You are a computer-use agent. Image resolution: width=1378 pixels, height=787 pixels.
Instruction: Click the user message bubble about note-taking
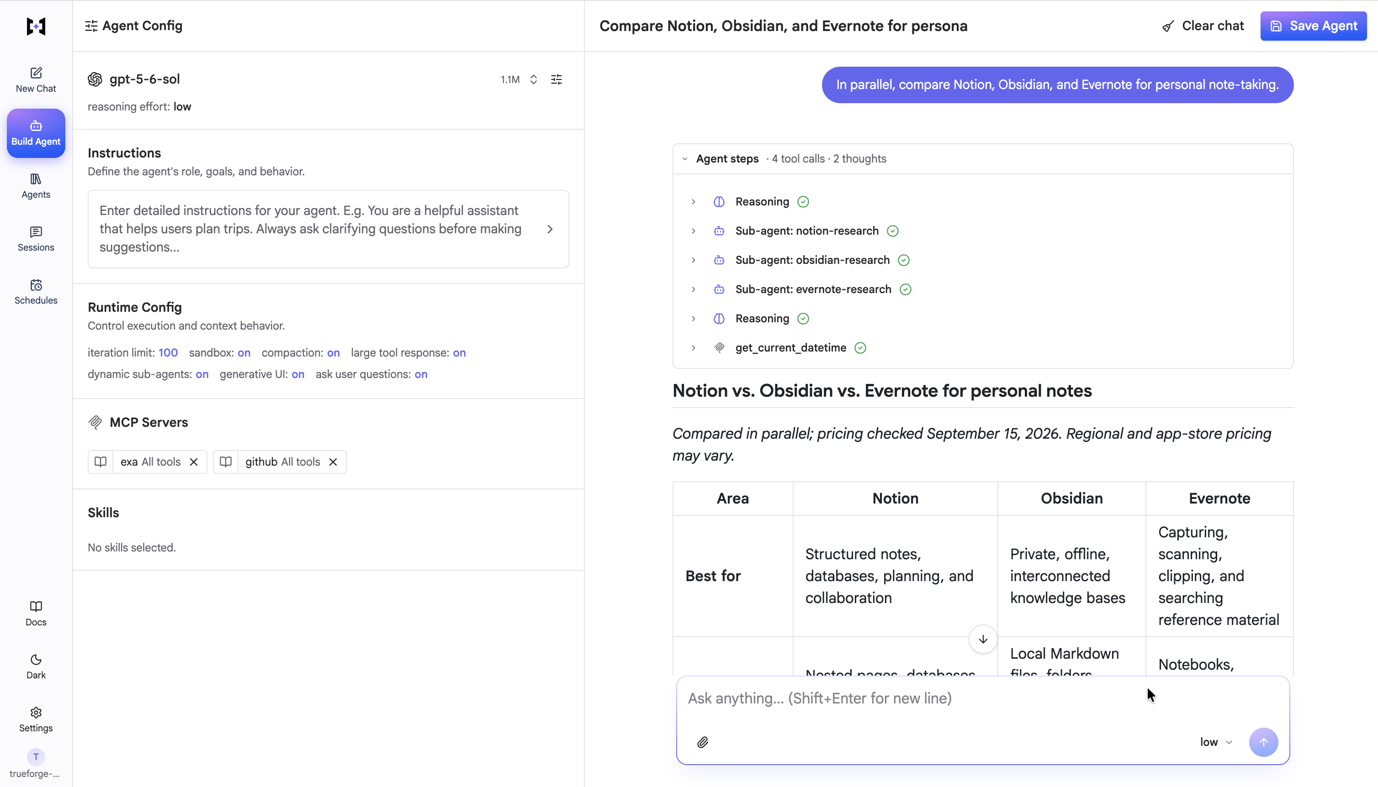(x=1057, y=85)
